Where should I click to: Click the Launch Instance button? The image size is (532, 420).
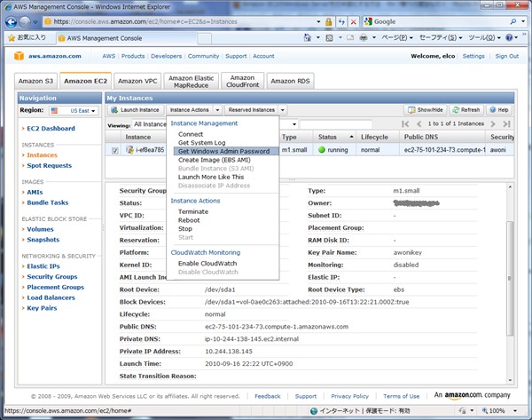pyautogui.click(x=136, y=110)
